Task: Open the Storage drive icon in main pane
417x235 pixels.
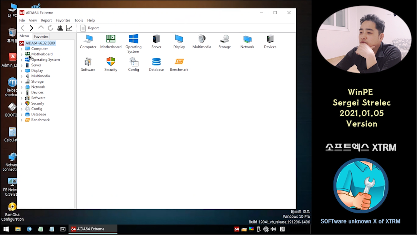Action: click(x=225, y=39)
